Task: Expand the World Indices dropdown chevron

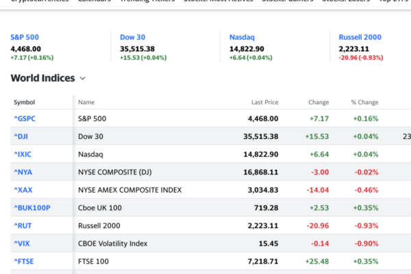Action: (83, 79)
